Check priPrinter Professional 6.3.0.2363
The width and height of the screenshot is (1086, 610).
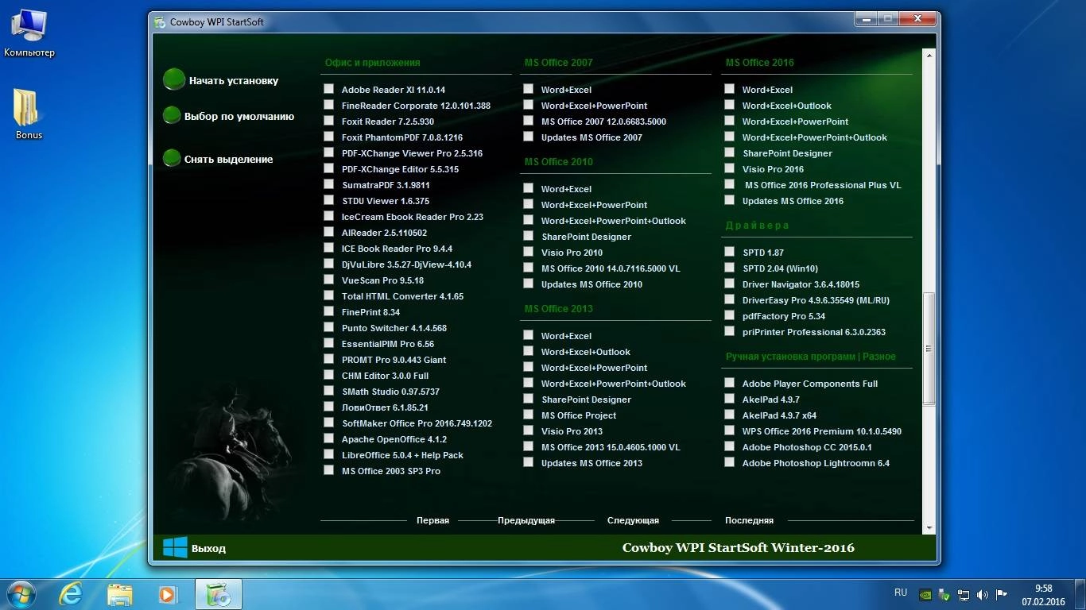pos(730,331)
